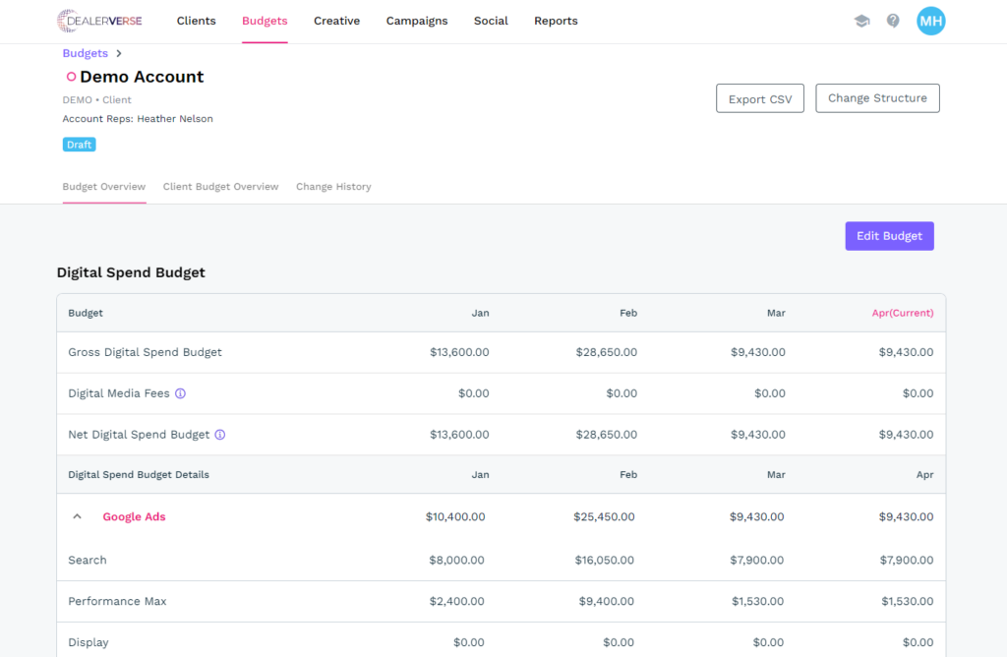This screenshot has width=1007, height=657.
Task: Go to the Campaigns menu
Action: click(x=416, y=21)
